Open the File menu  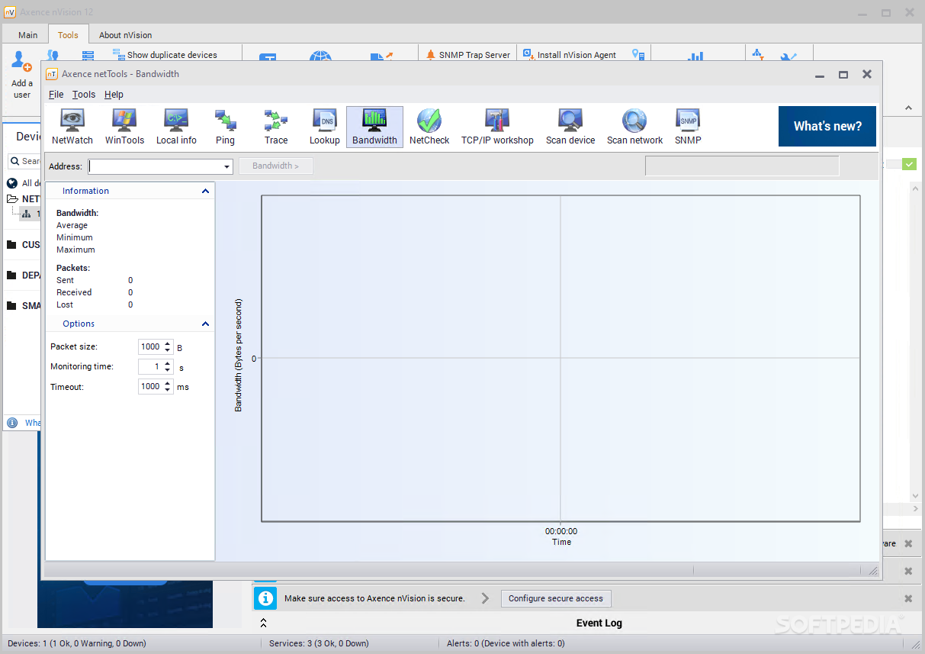[56, 95]
